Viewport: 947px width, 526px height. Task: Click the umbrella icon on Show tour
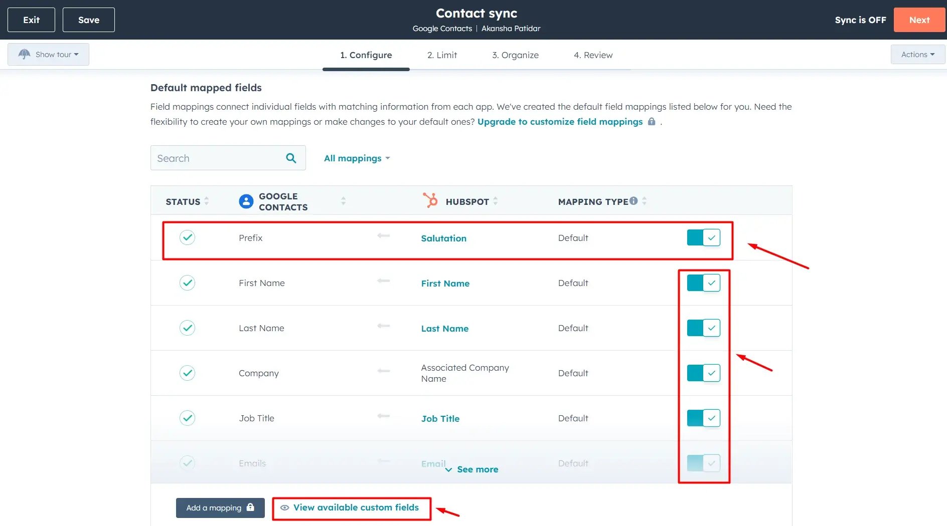point(24,54)
